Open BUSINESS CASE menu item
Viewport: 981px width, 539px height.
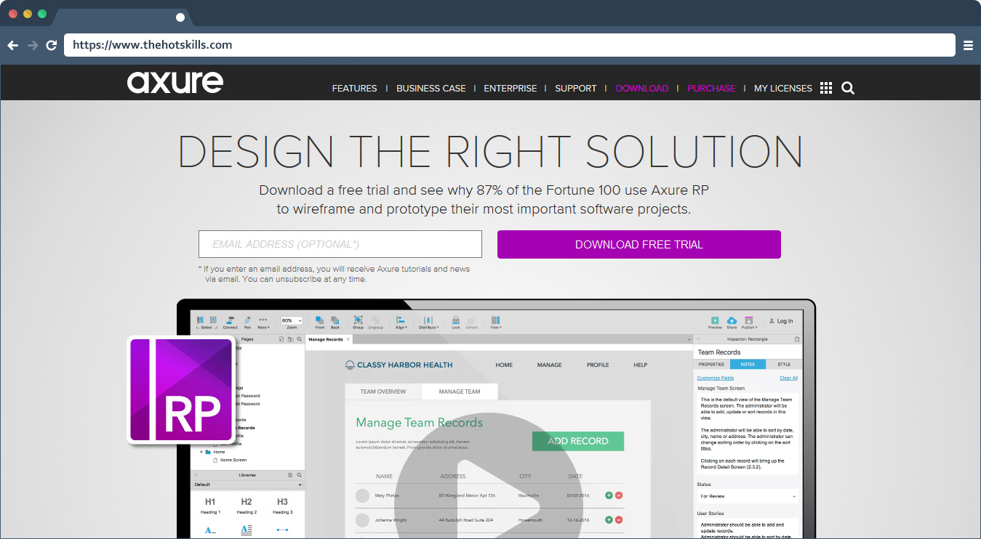pos(431,89)
